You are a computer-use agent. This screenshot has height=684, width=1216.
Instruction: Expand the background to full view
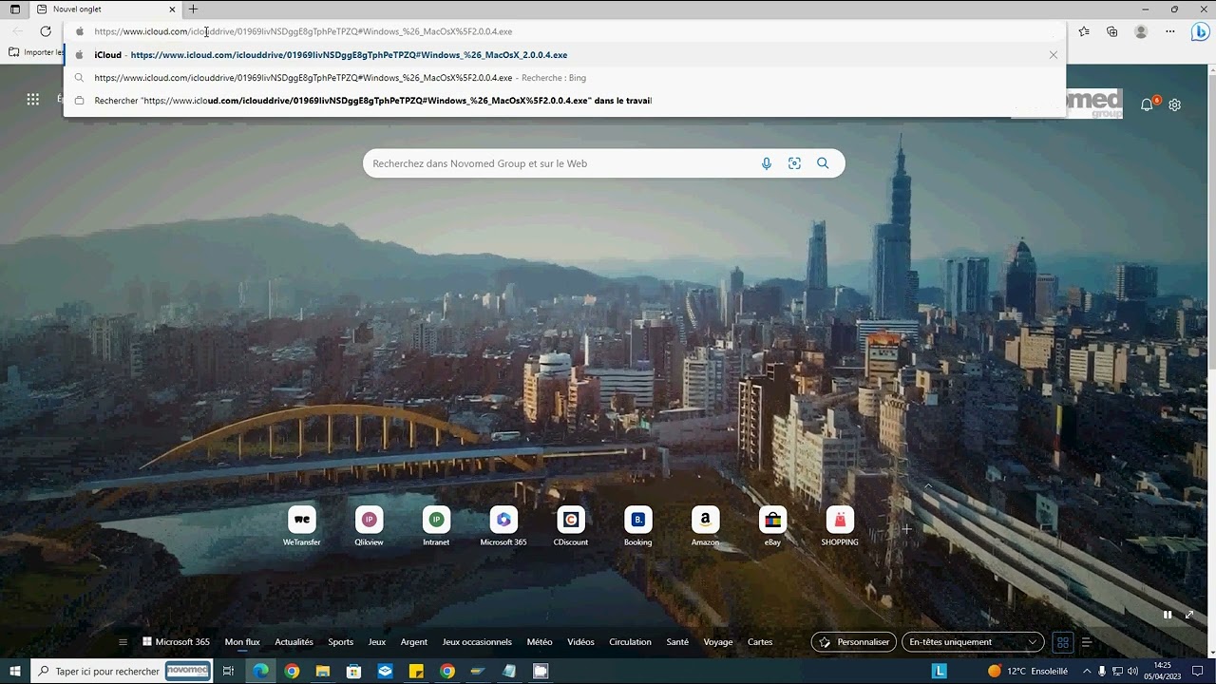1188,615
